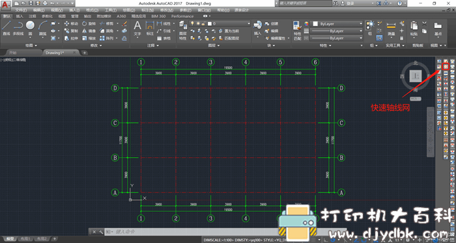Click the quick axis grid toolbar icon
The width and height of the screenshot is (456, 243).
[446, 66]
